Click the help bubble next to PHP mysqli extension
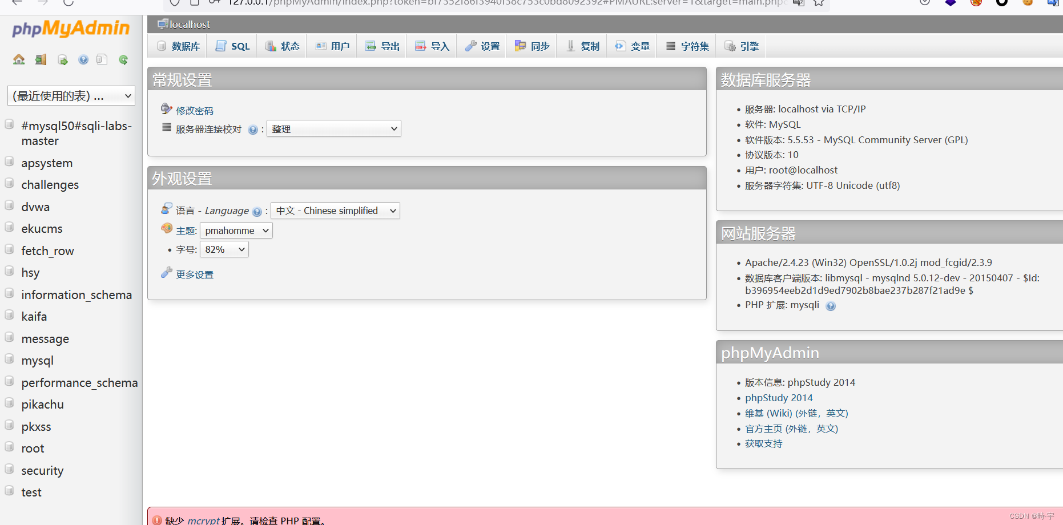1063x525 pixels. click(x=831, y=305)
